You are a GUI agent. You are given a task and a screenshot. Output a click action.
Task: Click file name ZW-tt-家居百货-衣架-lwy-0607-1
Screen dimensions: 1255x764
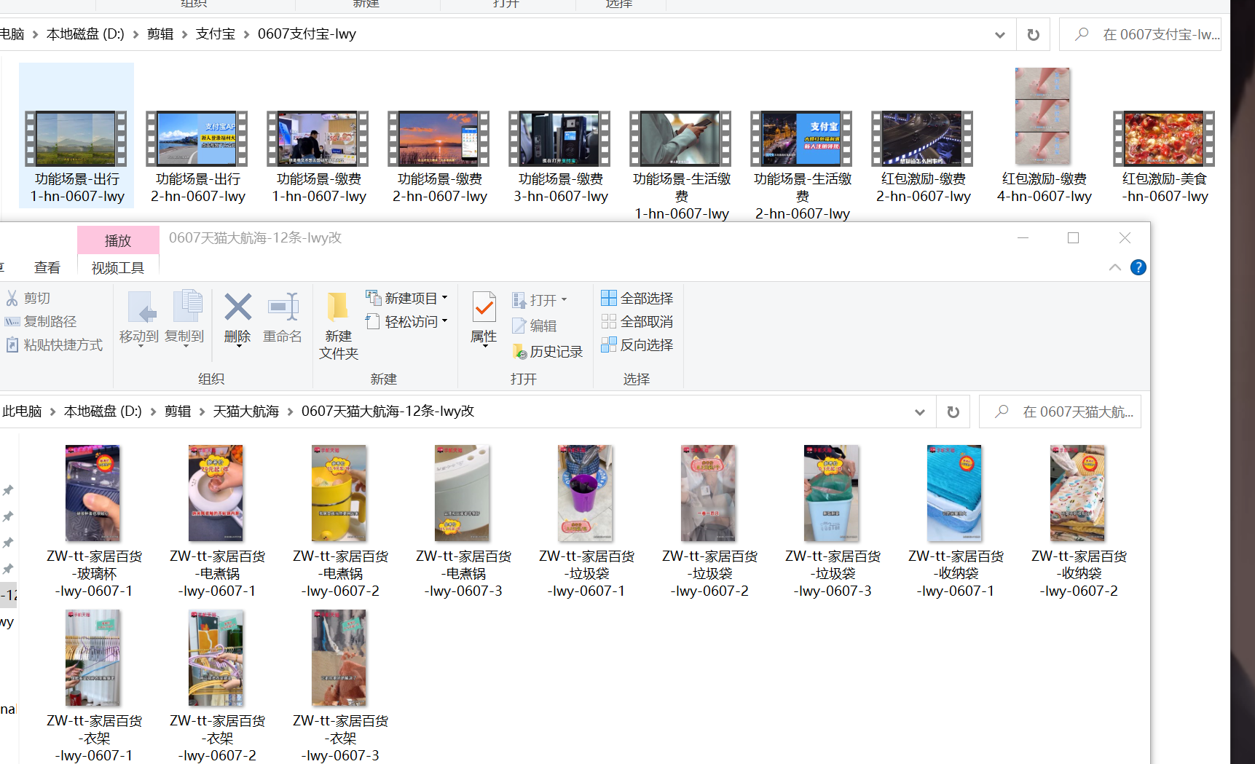coord(94,739)
